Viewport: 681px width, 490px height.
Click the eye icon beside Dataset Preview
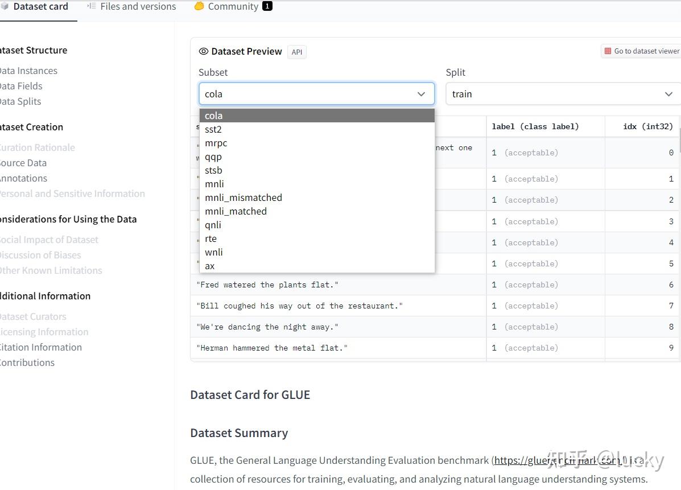coord(203,51)
